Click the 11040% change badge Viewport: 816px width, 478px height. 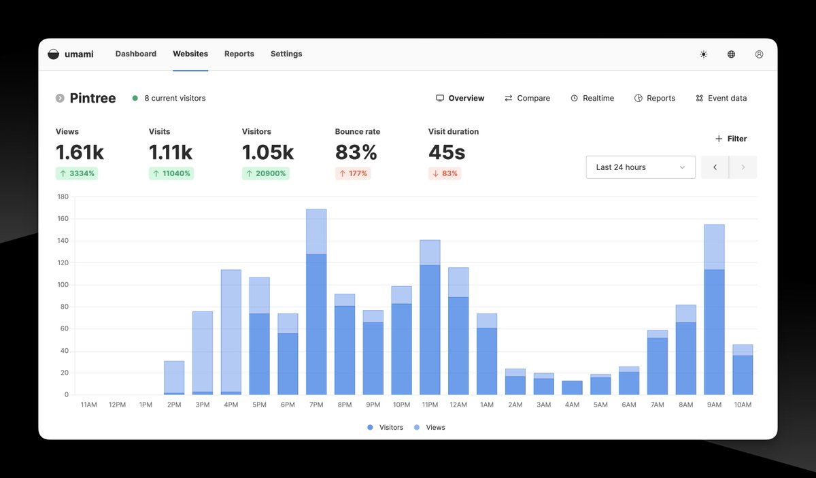click(171, 174)
